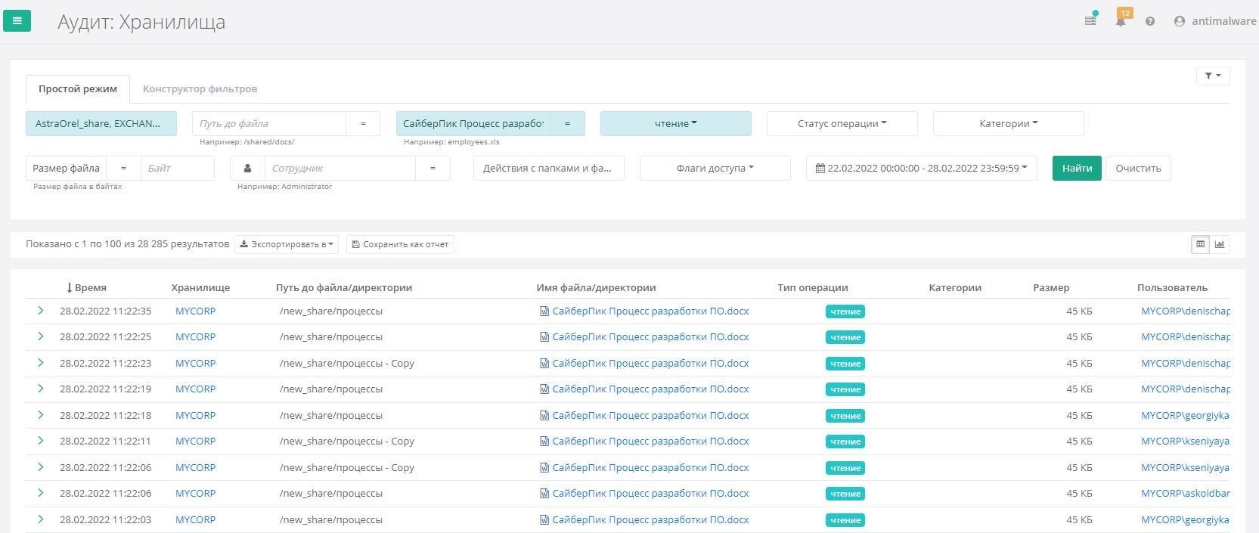1259x533 pixels.
Task: Select the Простой режим tab
Action: click(78, 88)
